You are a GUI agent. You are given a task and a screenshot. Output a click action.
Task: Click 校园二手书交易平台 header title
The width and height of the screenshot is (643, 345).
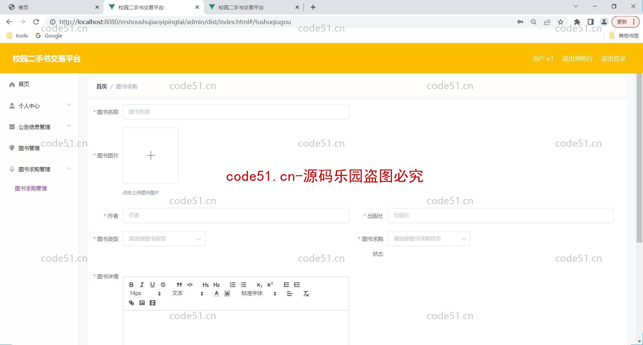coord(47,59)
